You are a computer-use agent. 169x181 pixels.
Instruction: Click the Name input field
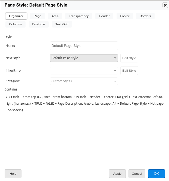point(84,46)
